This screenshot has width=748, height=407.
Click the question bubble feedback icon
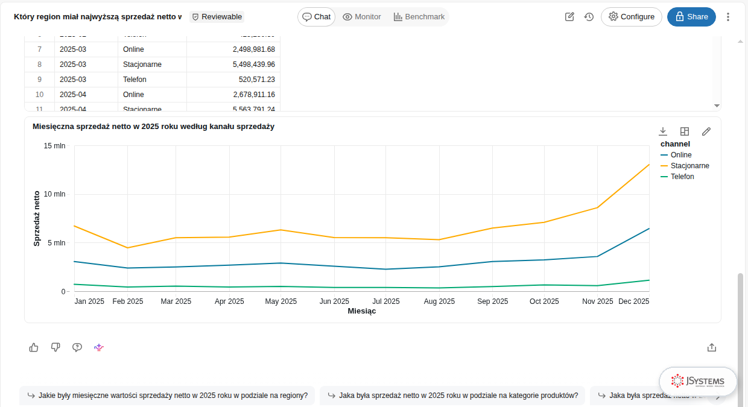[x=77, y=347]
